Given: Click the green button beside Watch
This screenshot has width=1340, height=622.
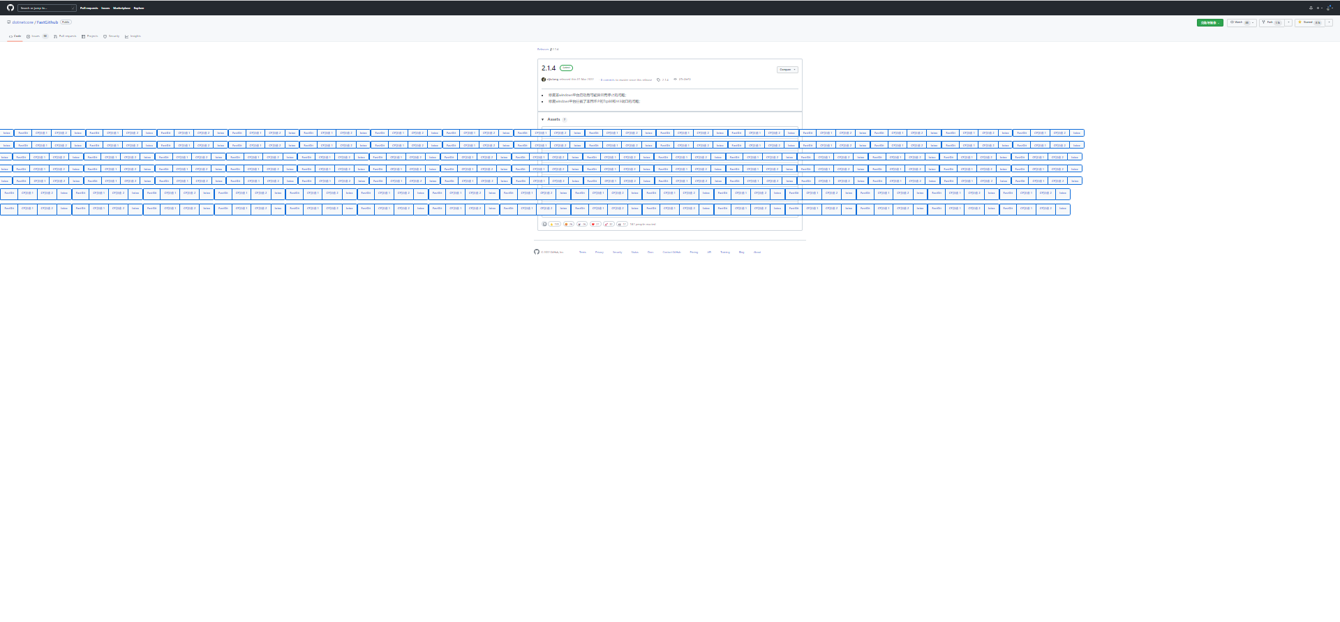Looking at the screenshot, I should [1209, 22].
